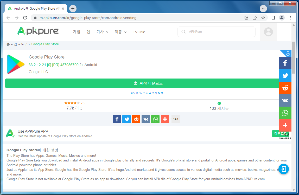This screenshot has width=299, height=195.
Task: Open install app icon in address bar
Action: click(246, 18)
